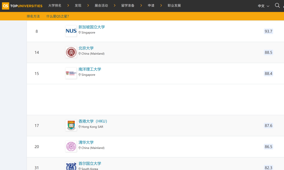The width and height of the screenshot is (284, 170).
Task: Click the score 88.5
Action: 268,53
